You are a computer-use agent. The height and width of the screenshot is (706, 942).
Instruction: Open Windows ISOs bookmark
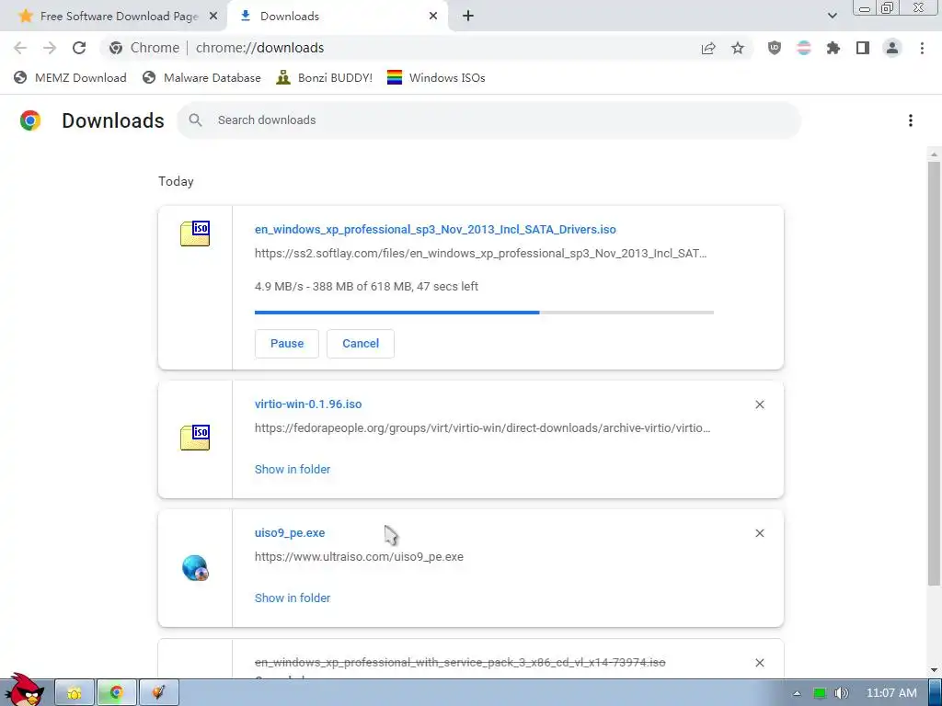436,77
